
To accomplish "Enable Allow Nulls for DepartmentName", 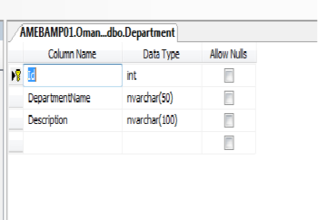I will (x=228, y=98).
